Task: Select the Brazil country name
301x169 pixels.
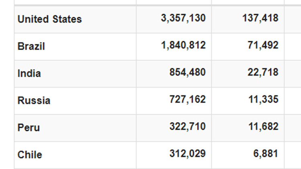Action: click(31, 46)
